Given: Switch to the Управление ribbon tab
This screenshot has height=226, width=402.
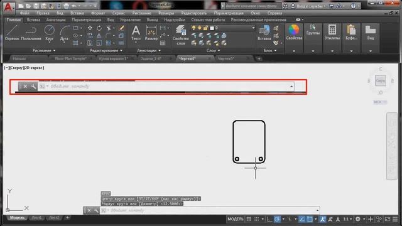Looking at the screenshot, I should click(x=130, y=19).
